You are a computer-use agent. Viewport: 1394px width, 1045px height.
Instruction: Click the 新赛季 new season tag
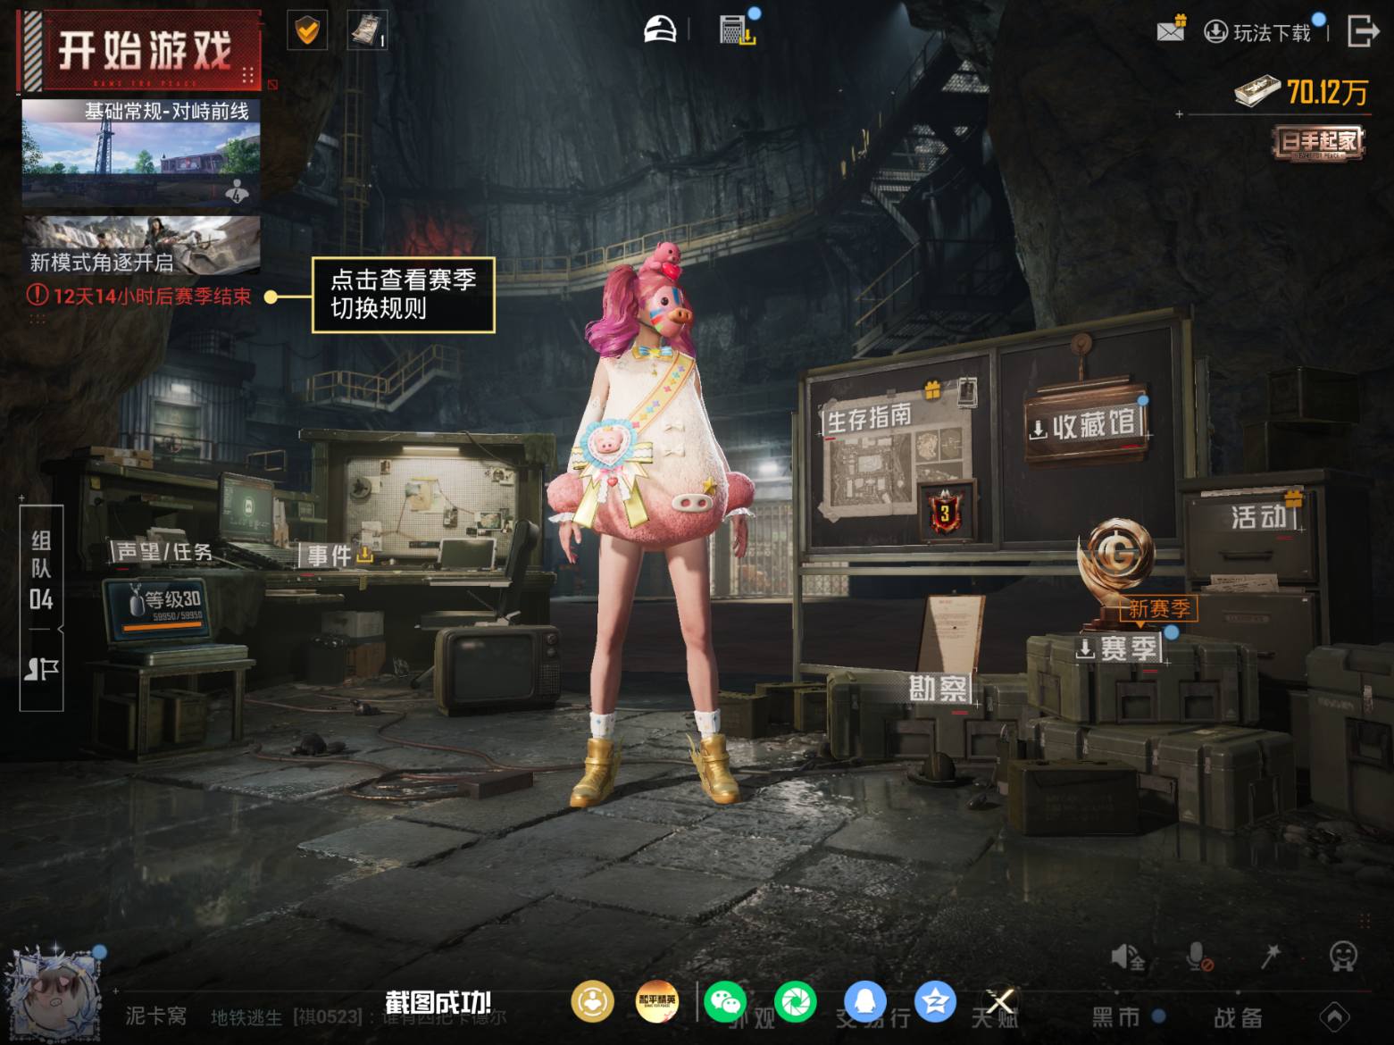coord(1158,609)
